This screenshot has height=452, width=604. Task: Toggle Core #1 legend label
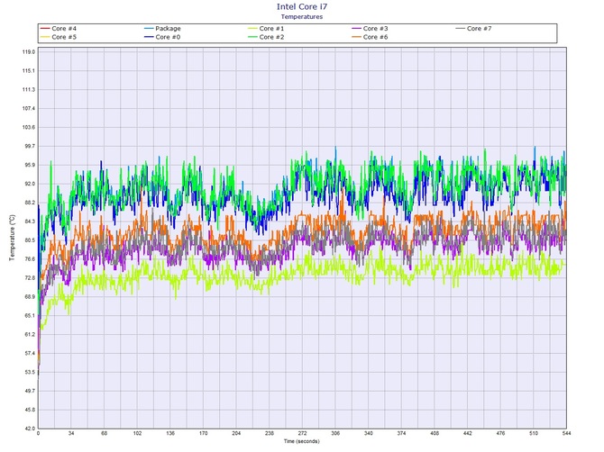tap(271, 29)
